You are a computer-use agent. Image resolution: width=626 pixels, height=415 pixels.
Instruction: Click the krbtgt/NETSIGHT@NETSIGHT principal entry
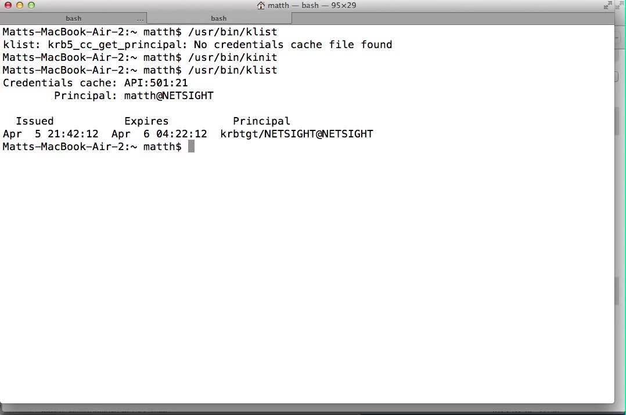pos(297,134)
